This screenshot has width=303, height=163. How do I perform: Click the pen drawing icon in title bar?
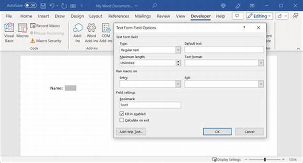(238, 6)
